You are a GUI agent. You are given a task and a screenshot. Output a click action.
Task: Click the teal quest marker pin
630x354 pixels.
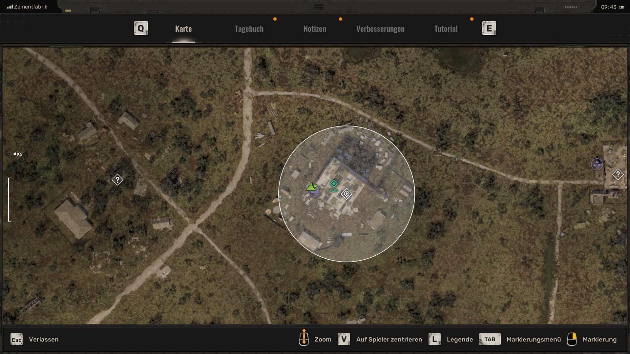334,185
